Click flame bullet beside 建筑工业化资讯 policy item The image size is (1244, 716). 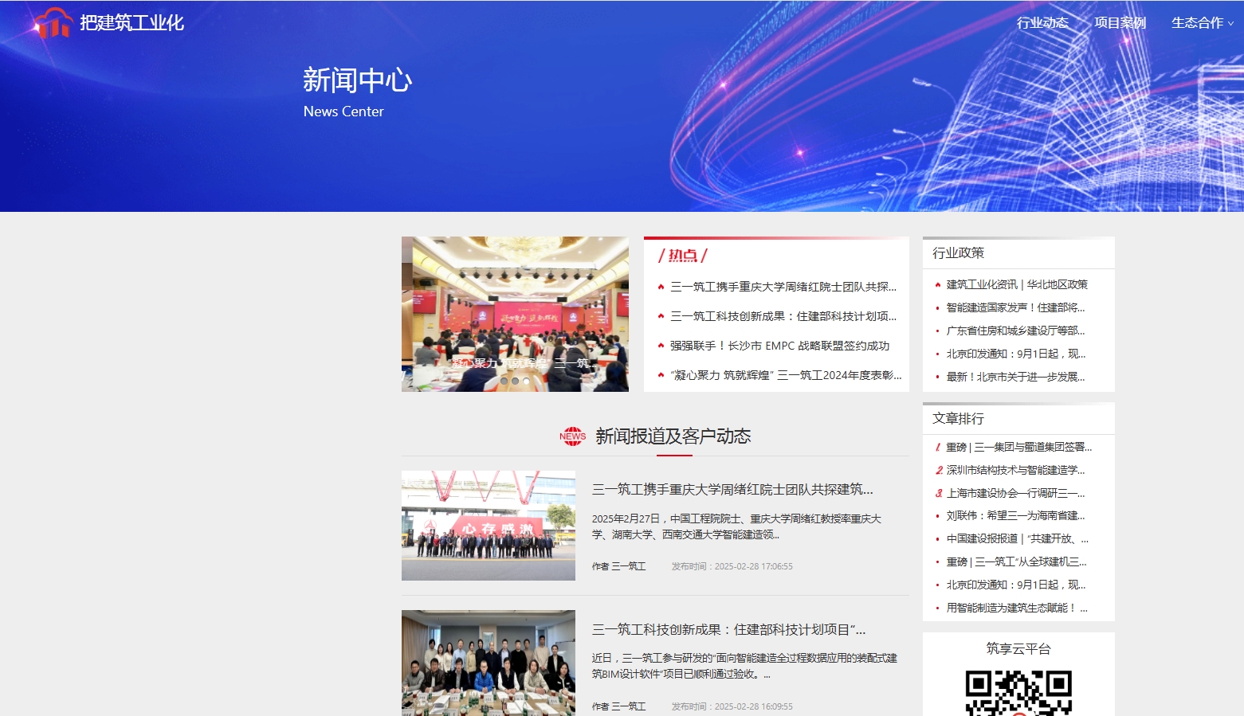[938, 284]
